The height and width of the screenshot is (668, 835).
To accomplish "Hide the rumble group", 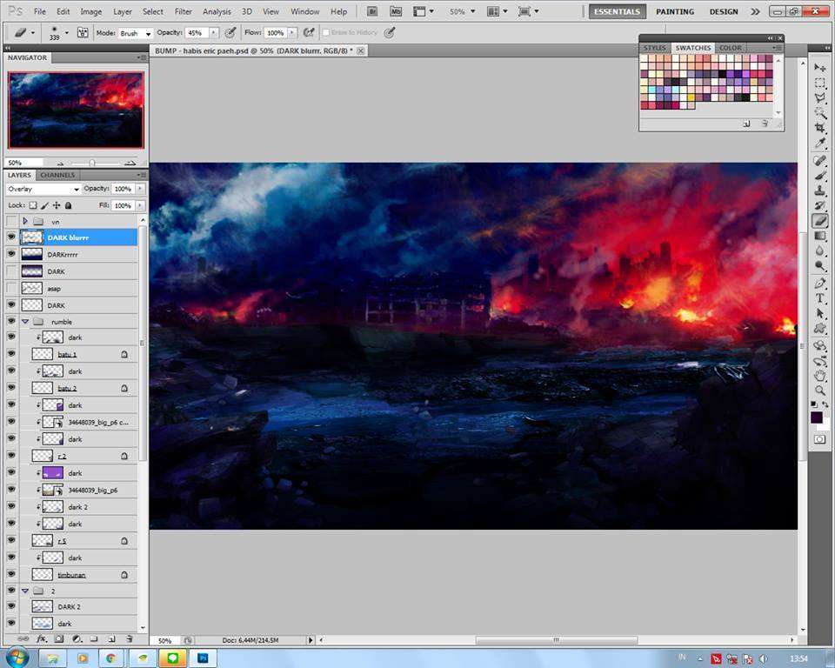I will (x=11, y=322).
